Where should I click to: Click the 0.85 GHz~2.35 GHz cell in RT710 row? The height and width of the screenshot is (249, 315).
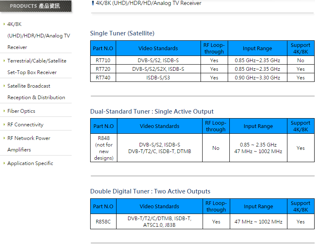pyautogui.click(x=257, y=60)
